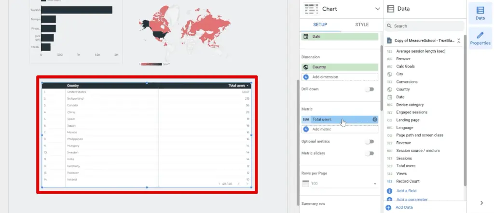494x213 pixels.
Task: Click Add metric field
Action: coord(340,129)
